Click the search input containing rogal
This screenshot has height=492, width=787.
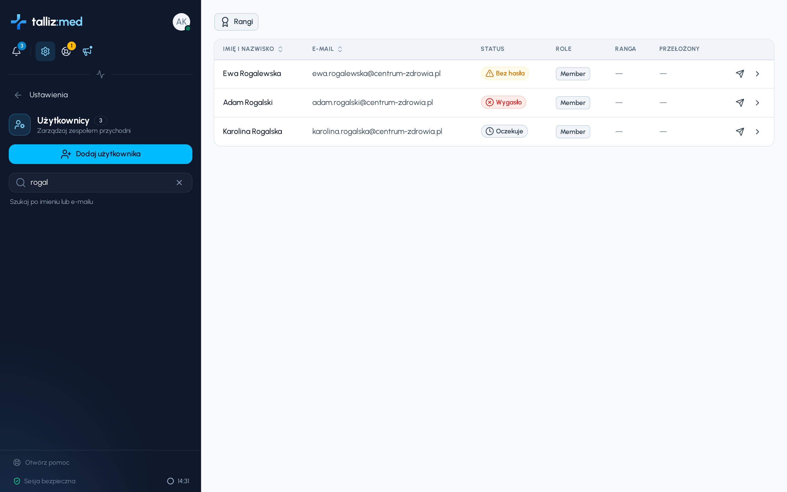pyautogui.click(x=101, y=183)
